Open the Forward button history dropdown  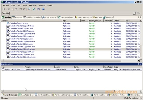(12, 9)
